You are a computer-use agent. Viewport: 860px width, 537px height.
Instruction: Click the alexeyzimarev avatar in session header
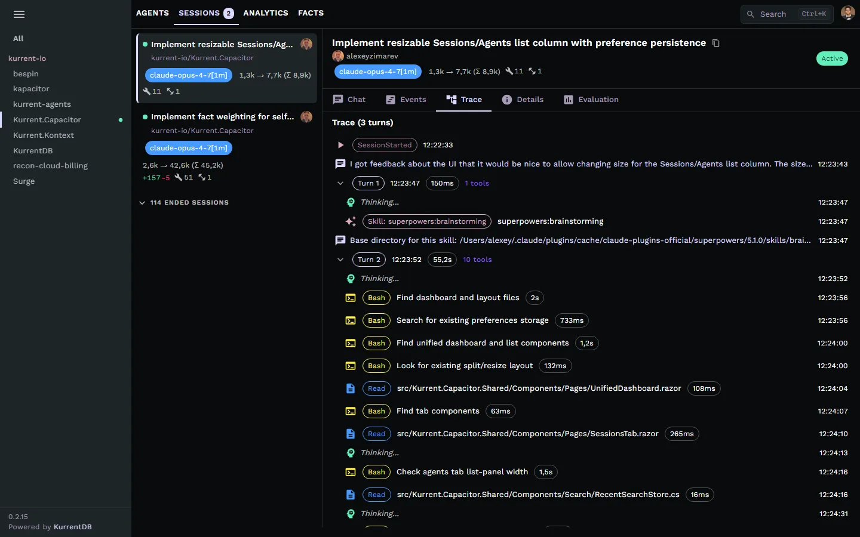[338, 56]
